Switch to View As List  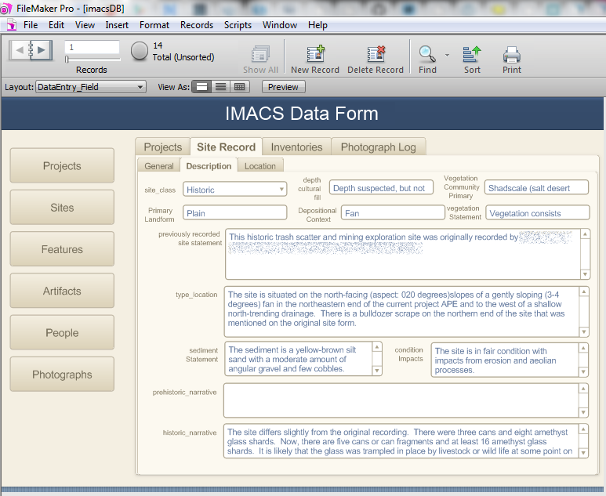click(x=221, y=87)
